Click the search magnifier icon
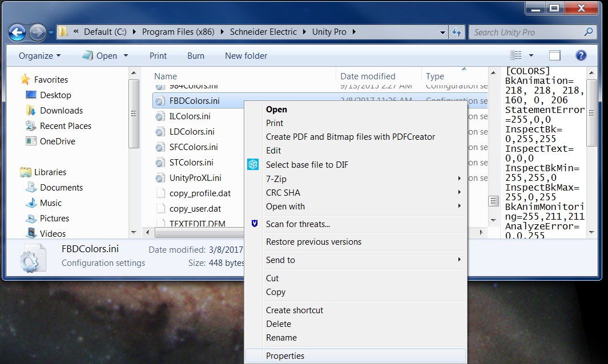608x364 pixels. [x=589, y=32]
